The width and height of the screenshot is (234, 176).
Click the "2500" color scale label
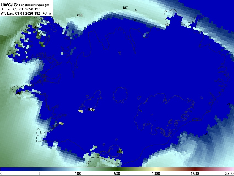230,174
